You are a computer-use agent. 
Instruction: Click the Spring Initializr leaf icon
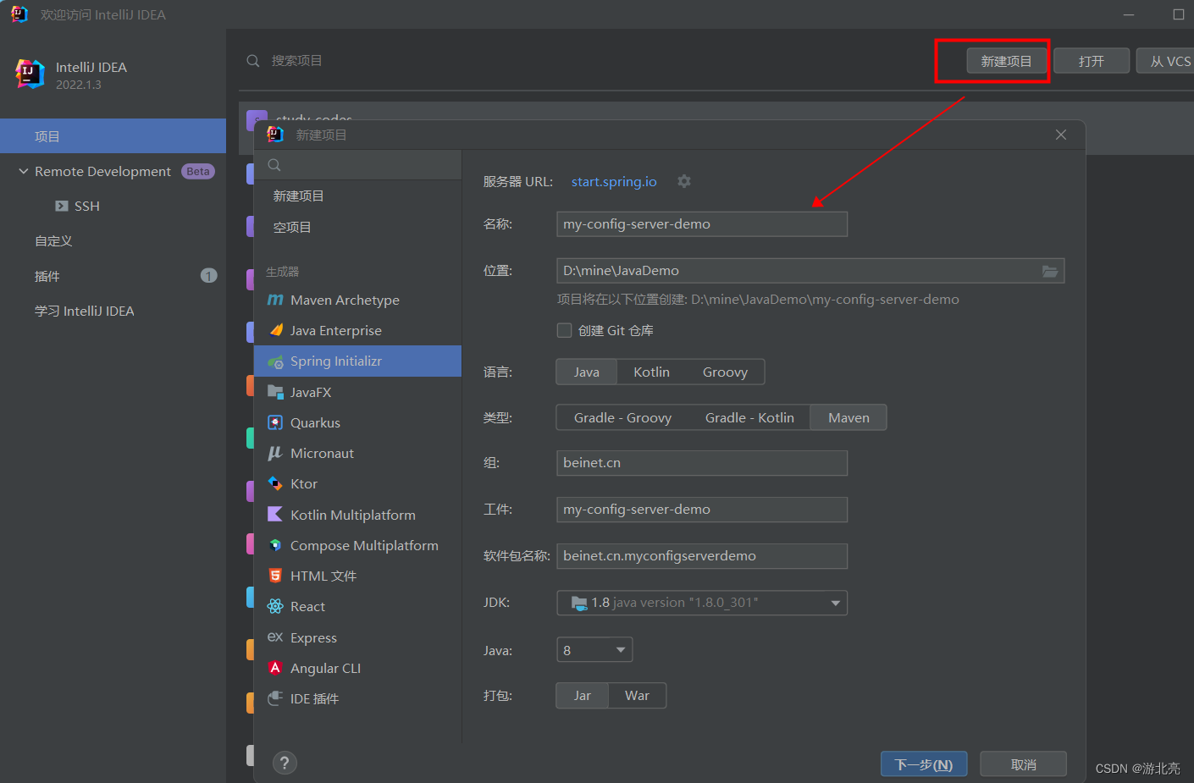tap(275, 361)
